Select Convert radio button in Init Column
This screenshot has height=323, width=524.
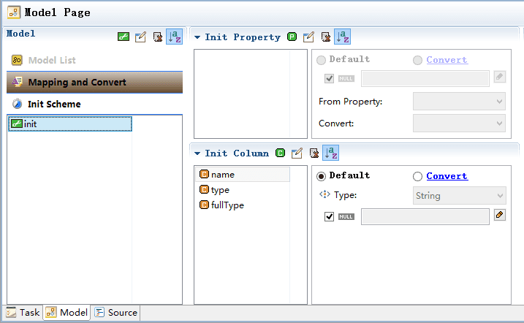[x=417, y=176]
